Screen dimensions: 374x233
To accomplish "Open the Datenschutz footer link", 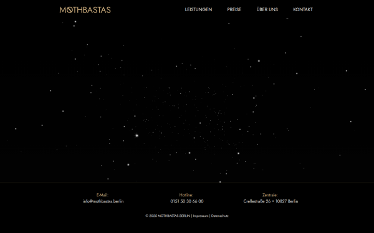I will [x=219, y=216].
